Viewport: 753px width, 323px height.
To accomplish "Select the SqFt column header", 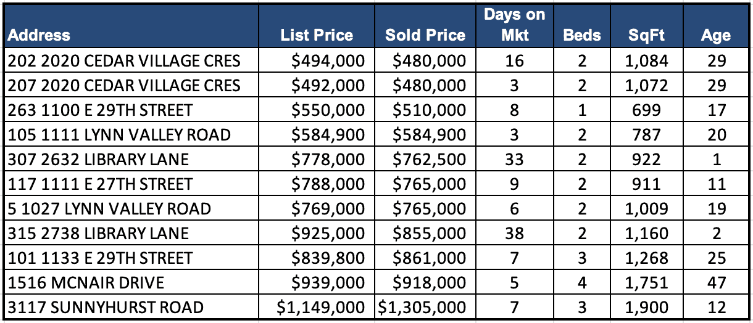I will tap(646, 35).
